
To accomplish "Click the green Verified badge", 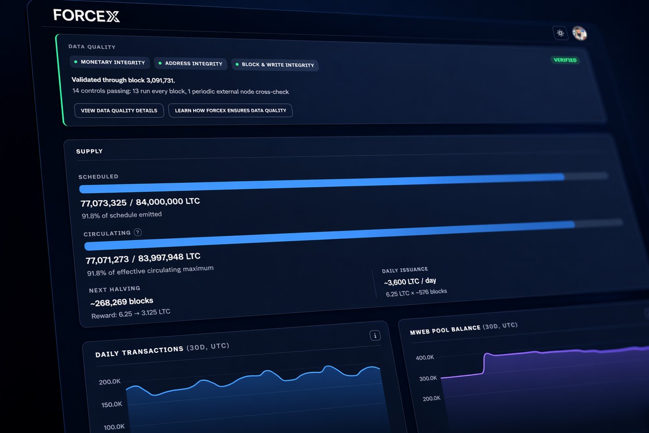I will (565, 60).
